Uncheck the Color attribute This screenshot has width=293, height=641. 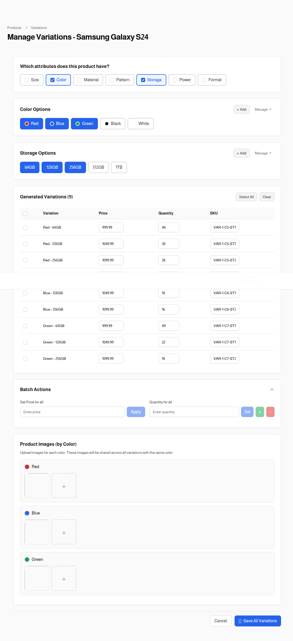pos(52,80)
